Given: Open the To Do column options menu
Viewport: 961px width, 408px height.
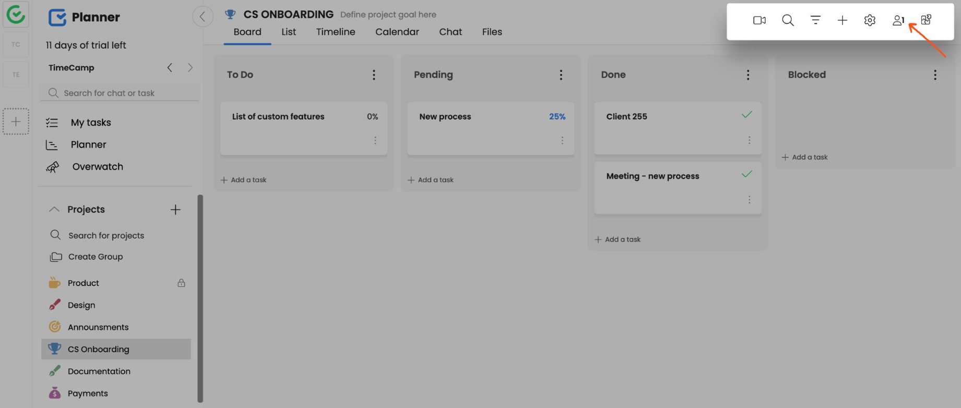Looking at the screenshot, I should (374, 75).
